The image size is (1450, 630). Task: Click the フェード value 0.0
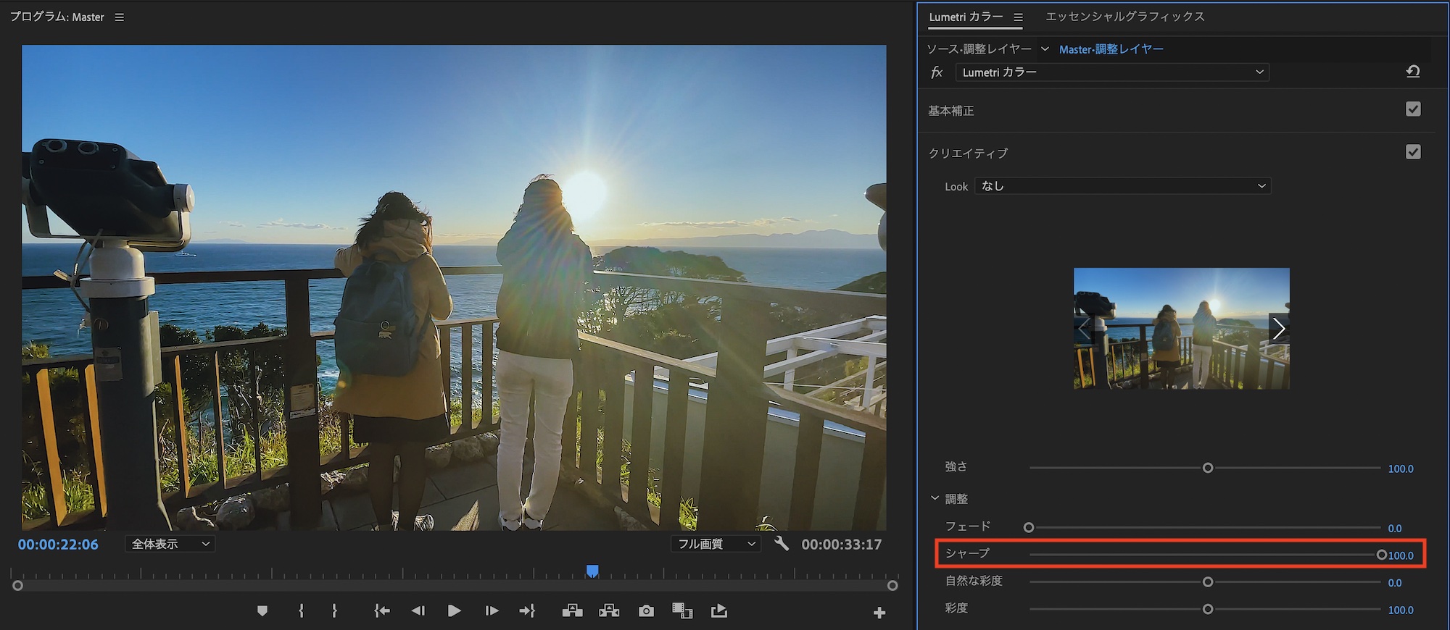click(1395, 528)
